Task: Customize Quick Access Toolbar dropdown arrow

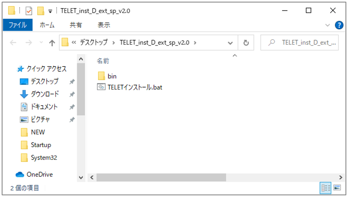Action: pos(50,11)
